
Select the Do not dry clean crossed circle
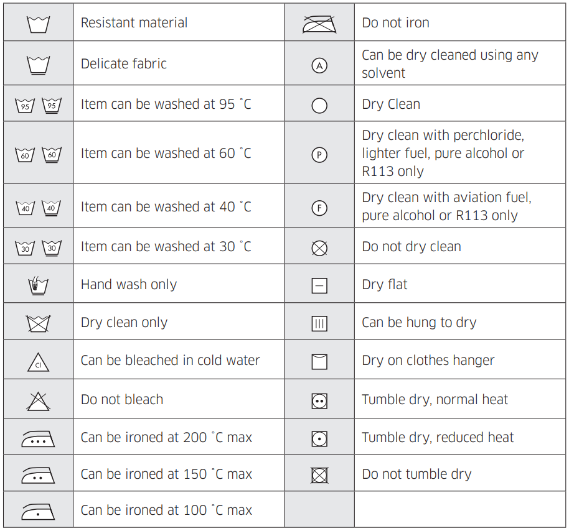[319, 248]
